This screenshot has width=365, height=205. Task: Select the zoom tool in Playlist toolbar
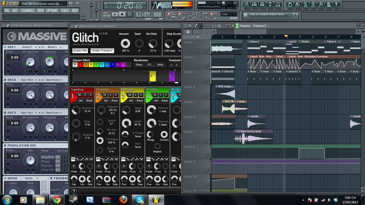pos(228,26)
